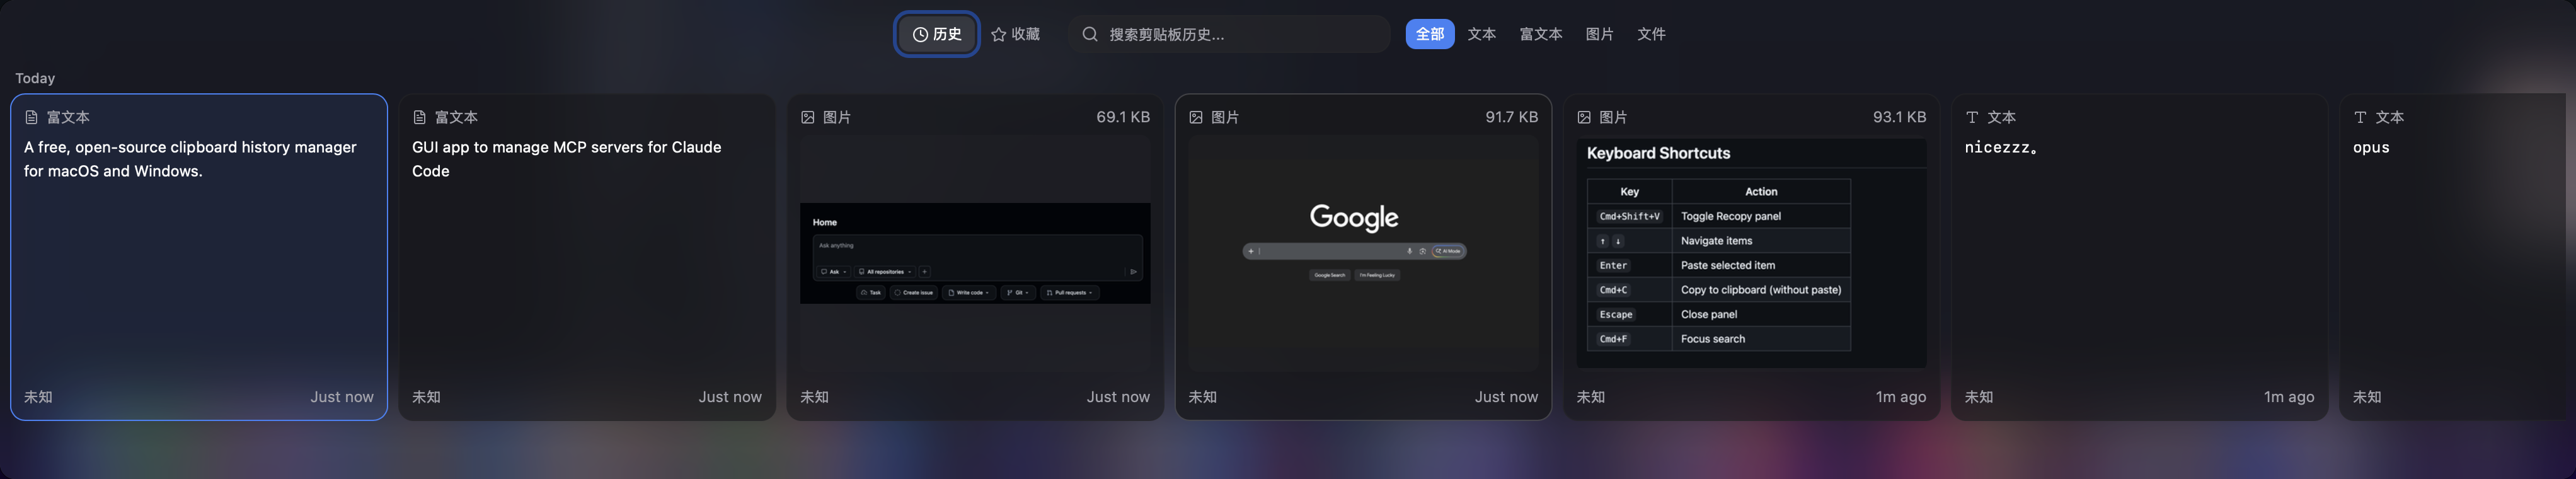Click the image icon on the 69.1 KB card
2576x479 pixels.
pos(807,117)
